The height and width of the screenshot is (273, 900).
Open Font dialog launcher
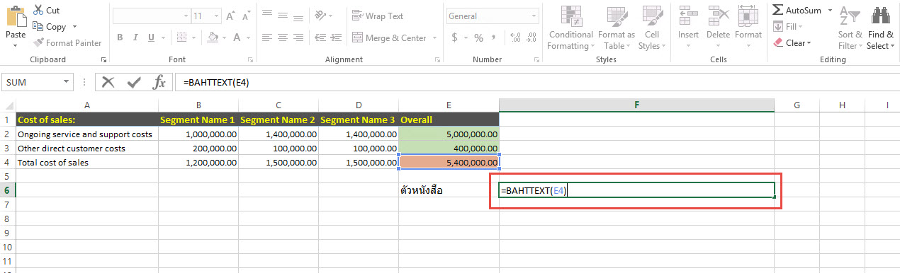[x=251, y=60]
